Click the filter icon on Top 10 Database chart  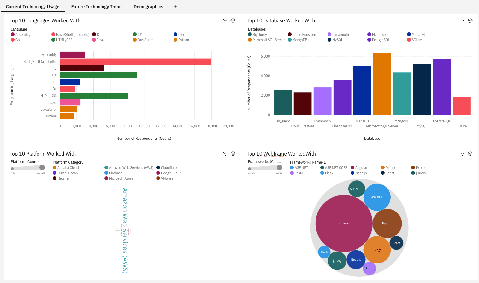click(463, 20)
